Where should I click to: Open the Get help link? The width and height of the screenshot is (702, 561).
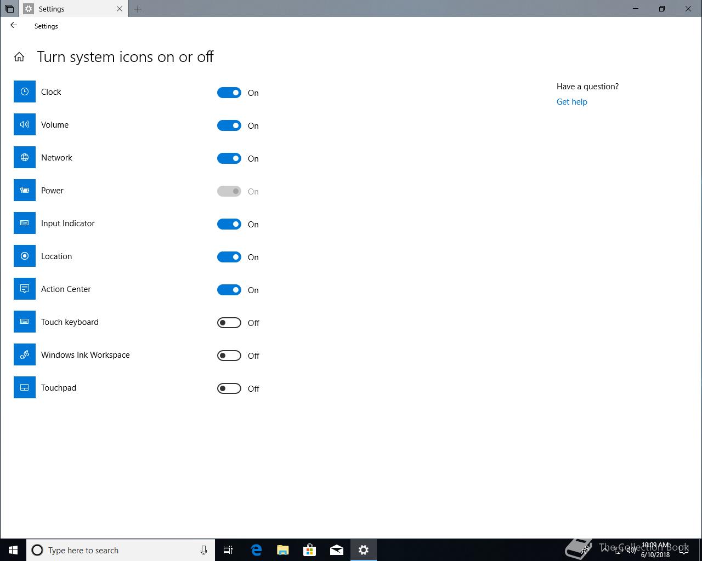pyautogui.click(x=571, y=102)
